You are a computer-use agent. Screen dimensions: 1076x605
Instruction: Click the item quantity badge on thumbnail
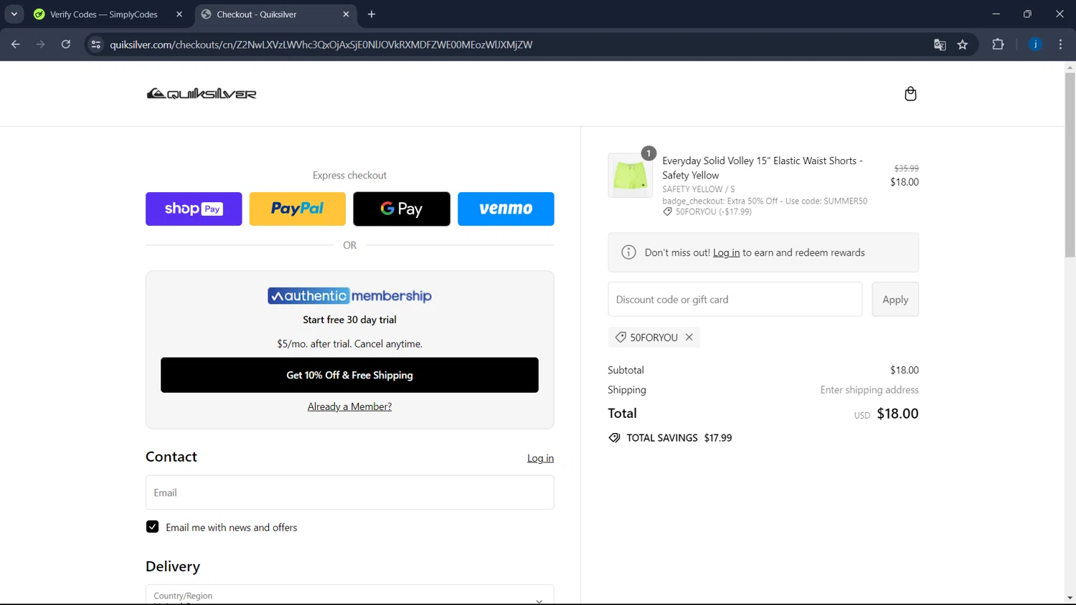tap(648, 153)
